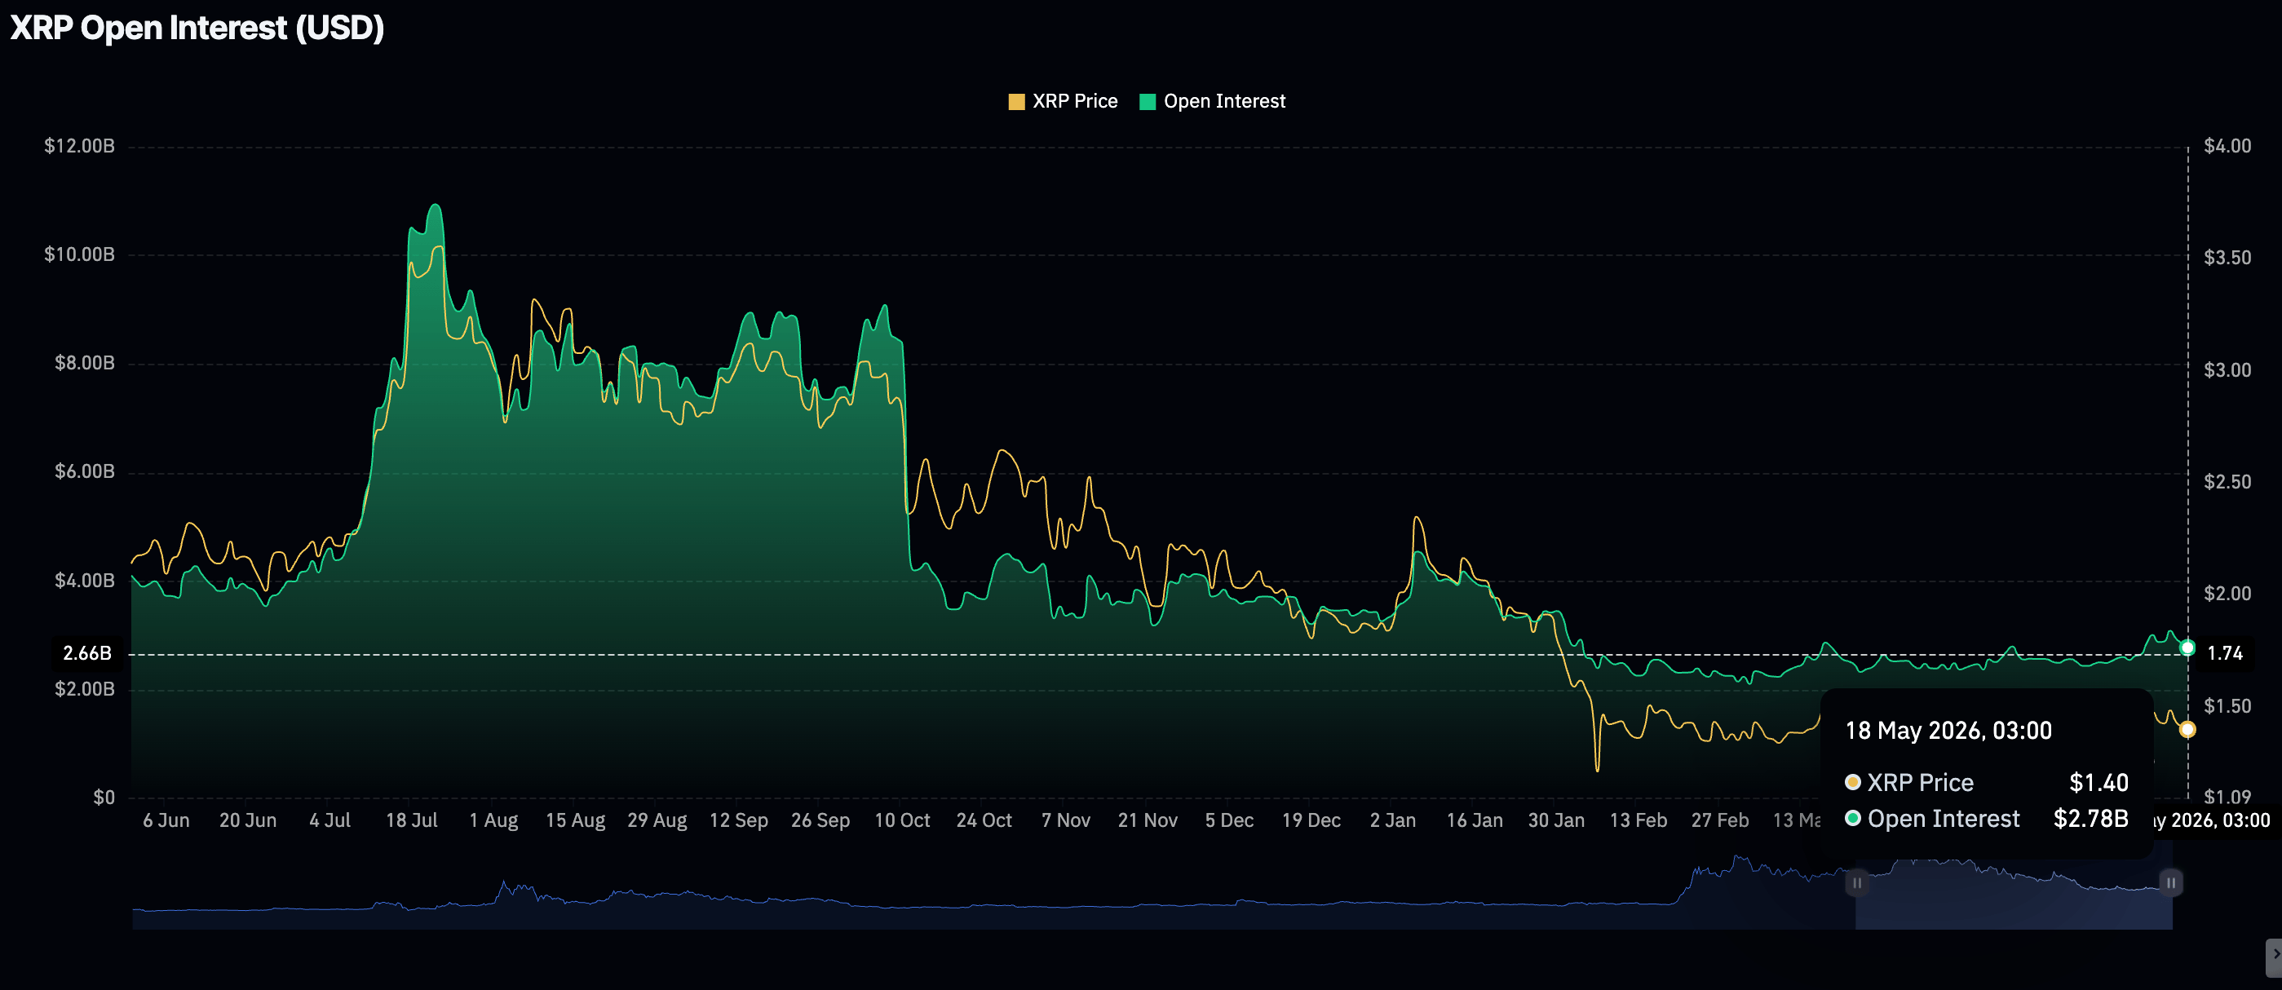Click the $0 left axis label

(x=104, y=798)
